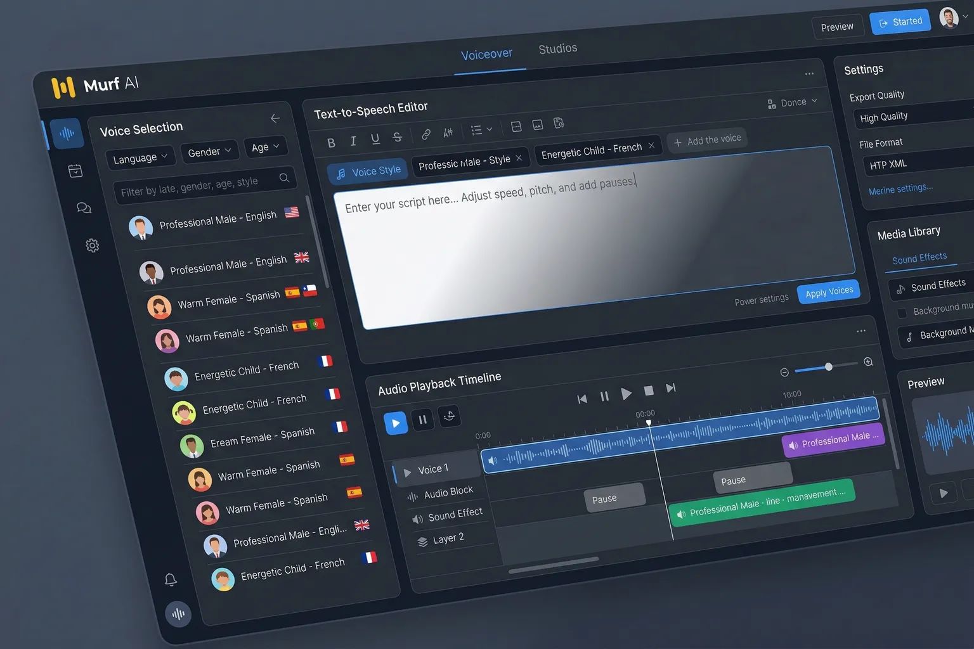The height and width of the screenshot is (649, 974).
Task: Click the Preview button in the top bar
Action: click(x=837, y=27)
